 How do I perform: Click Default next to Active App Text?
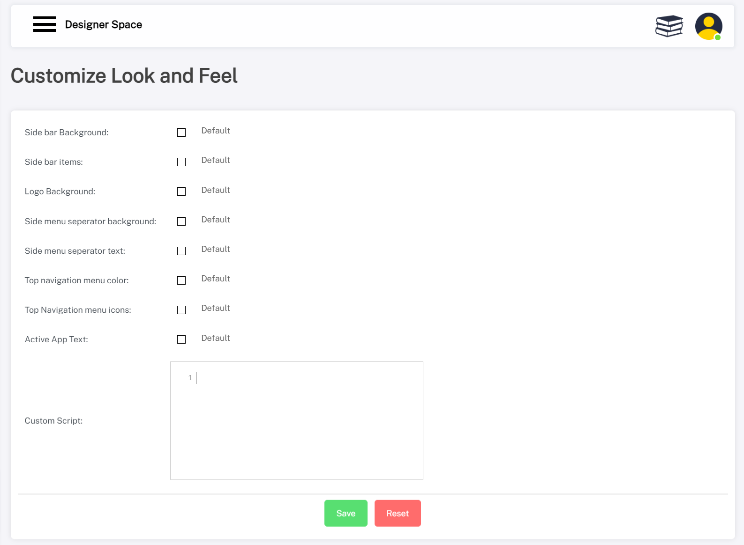coord(216,338)
